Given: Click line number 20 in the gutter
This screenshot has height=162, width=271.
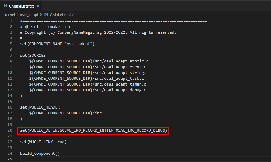Looking at the screenshot, I should (10, 130).
